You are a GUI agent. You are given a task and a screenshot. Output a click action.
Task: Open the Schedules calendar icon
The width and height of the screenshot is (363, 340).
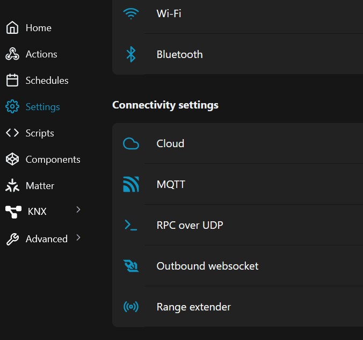[12, 80]
